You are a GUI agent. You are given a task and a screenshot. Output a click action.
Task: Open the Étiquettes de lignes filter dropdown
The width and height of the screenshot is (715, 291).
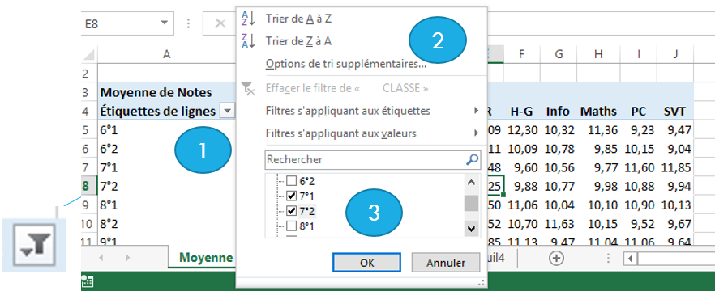point(227,111)
